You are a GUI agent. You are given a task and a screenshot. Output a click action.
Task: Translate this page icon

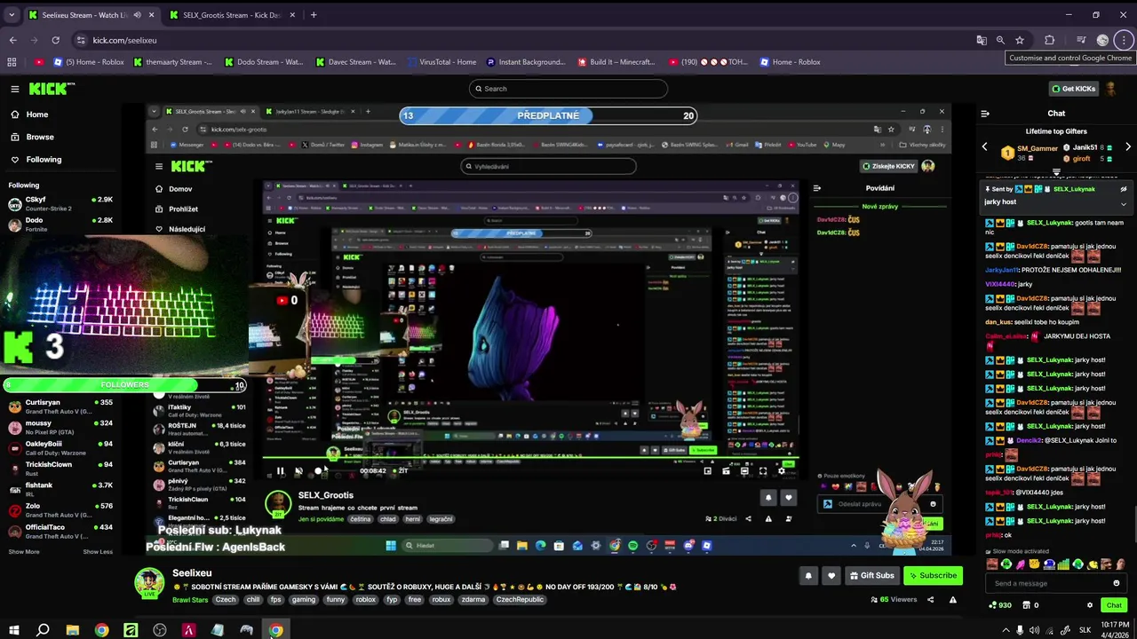coord(981,40)
